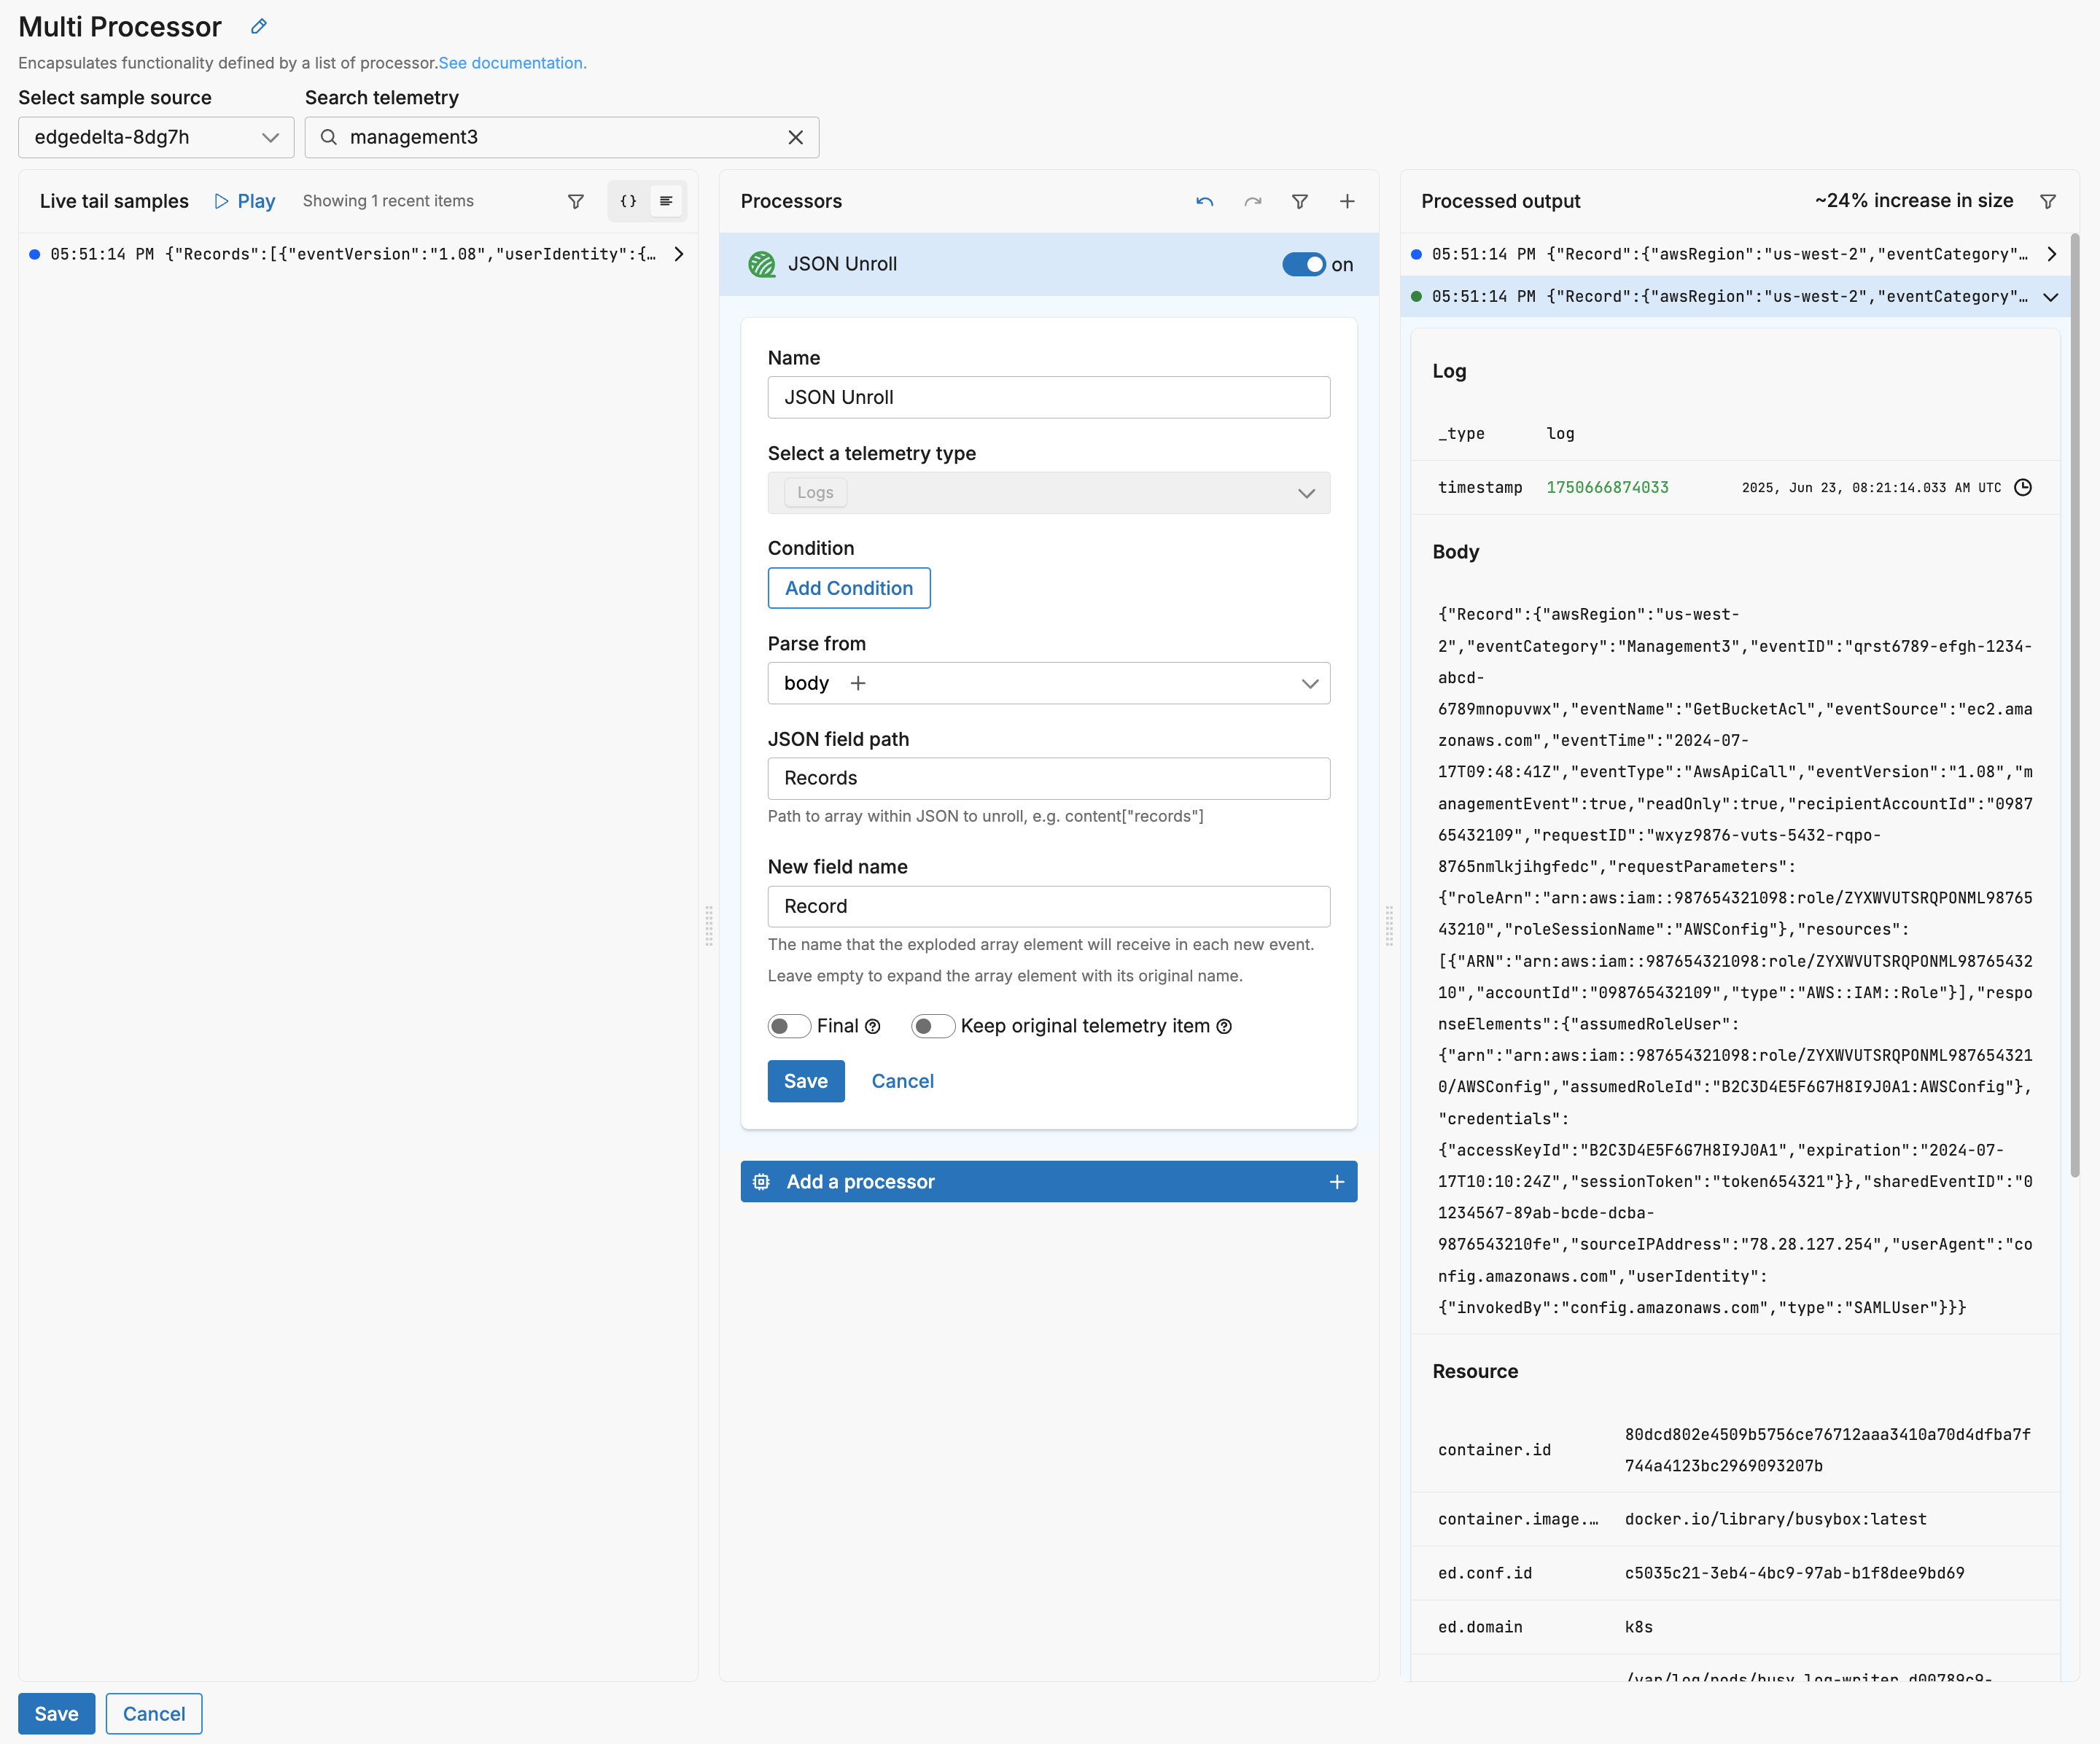This screenshot has height=1744, width=2100.
Task: Cancel the JSON Unroll processor edits
Action: [903, 1082]
